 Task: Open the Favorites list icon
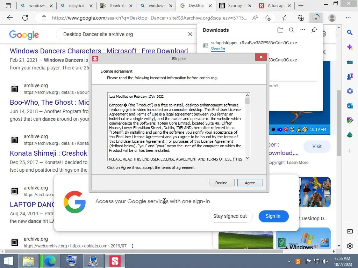pyautogui.click(x=285, y=18)
